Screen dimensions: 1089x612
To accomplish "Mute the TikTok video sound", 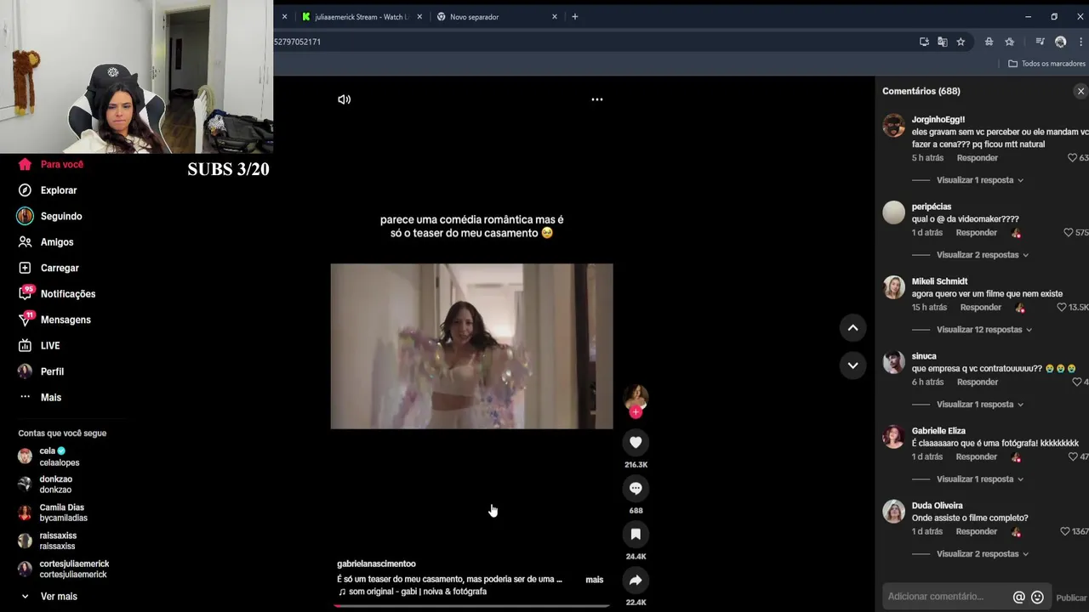I will [x=344, y=99].
